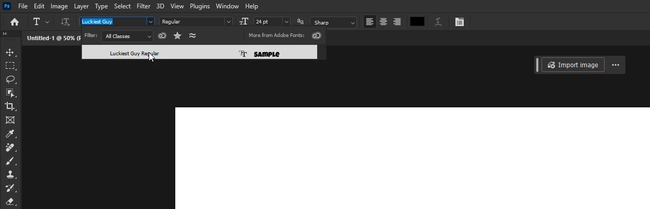This screenshot has width=650, height=209.
Task: Click the font search field 'Luckiest Guy'
Action: tap(113, 22)
